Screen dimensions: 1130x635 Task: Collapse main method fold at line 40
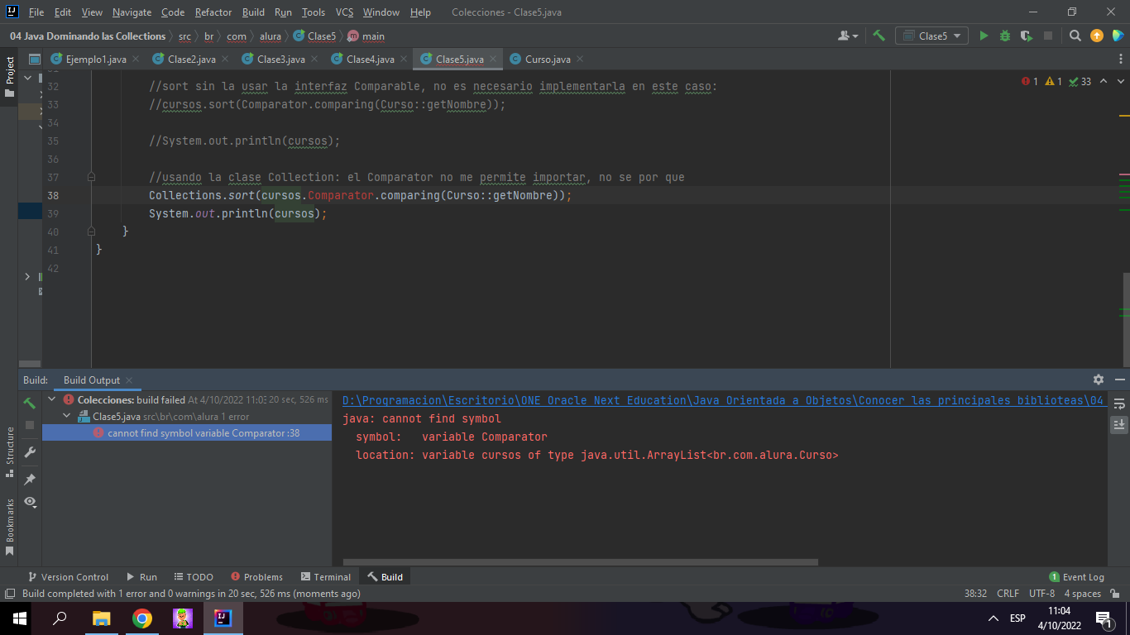point(91,232)
